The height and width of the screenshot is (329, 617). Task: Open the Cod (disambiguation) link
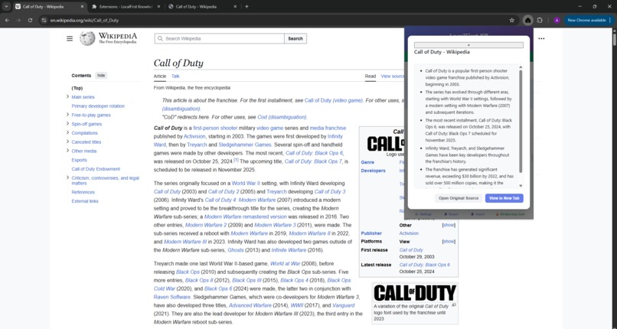(282, 117)
